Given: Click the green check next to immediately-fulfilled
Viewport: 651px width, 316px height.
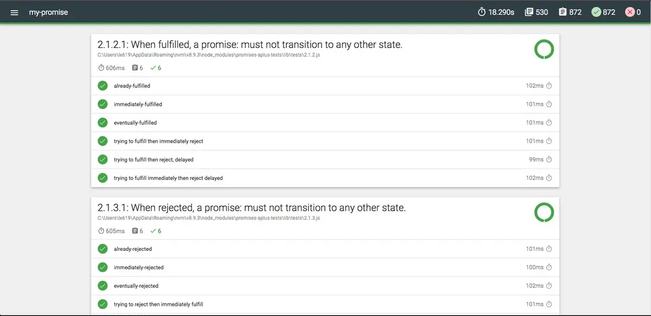Looking at the screenshot, I should click(x=103, y=104).
